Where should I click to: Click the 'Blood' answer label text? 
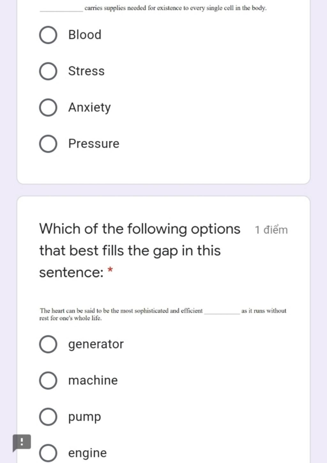(85, 34)
